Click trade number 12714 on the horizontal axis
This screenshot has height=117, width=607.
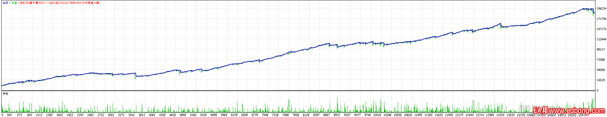tap(480, 115)
